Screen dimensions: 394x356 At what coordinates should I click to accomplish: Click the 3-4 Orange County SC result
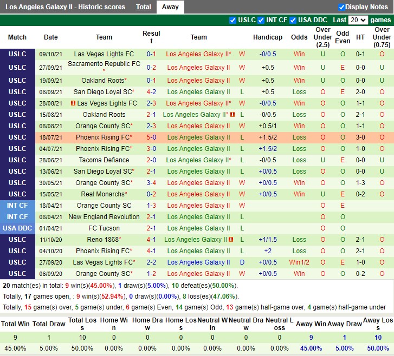[151, 183]
